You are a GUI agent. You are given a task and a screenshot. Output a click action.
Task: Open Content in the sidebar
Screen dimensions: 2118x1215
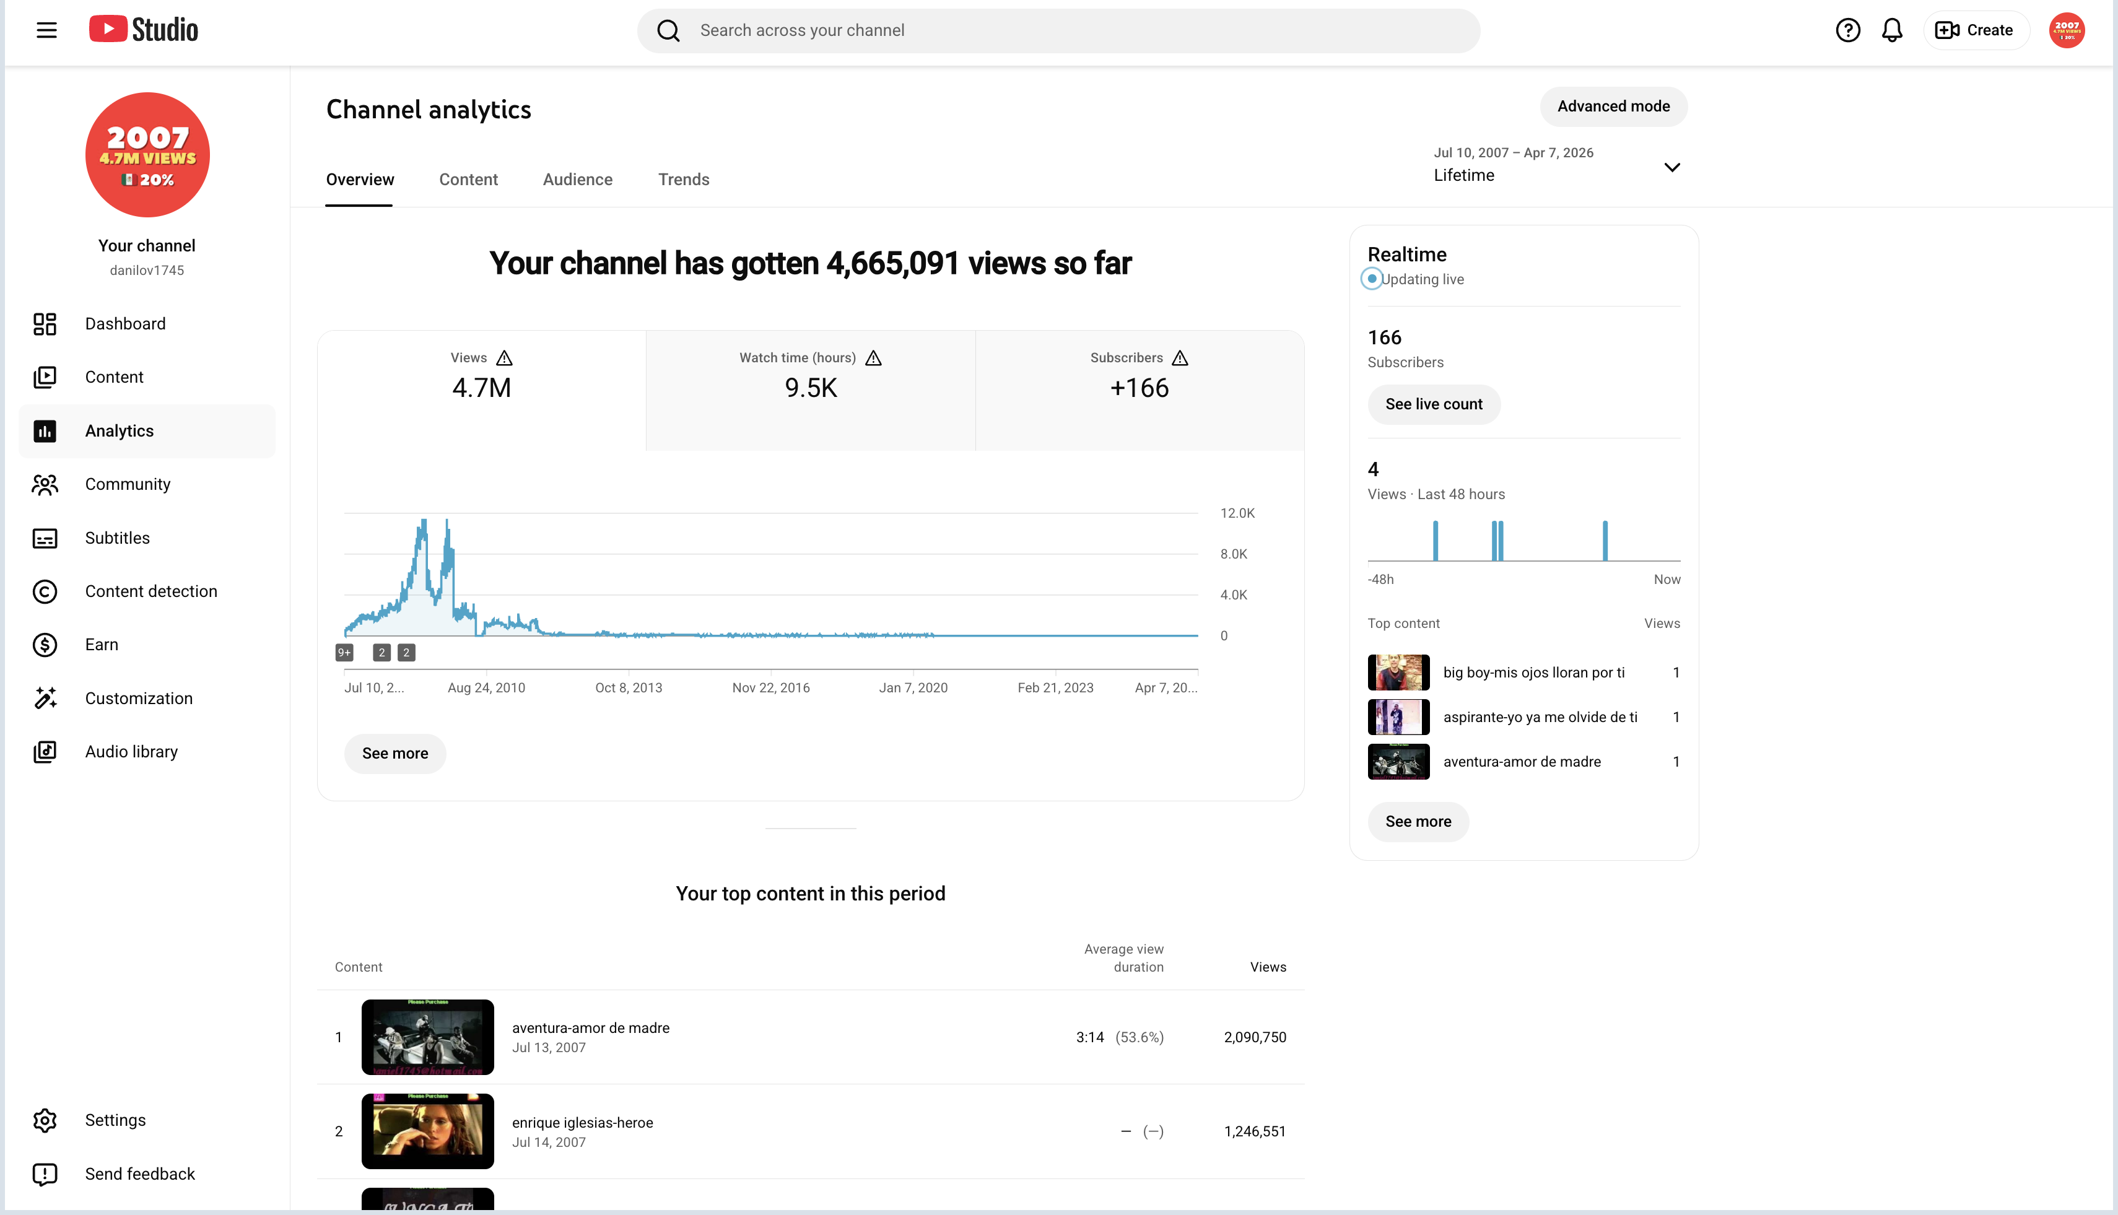(147, 377)
